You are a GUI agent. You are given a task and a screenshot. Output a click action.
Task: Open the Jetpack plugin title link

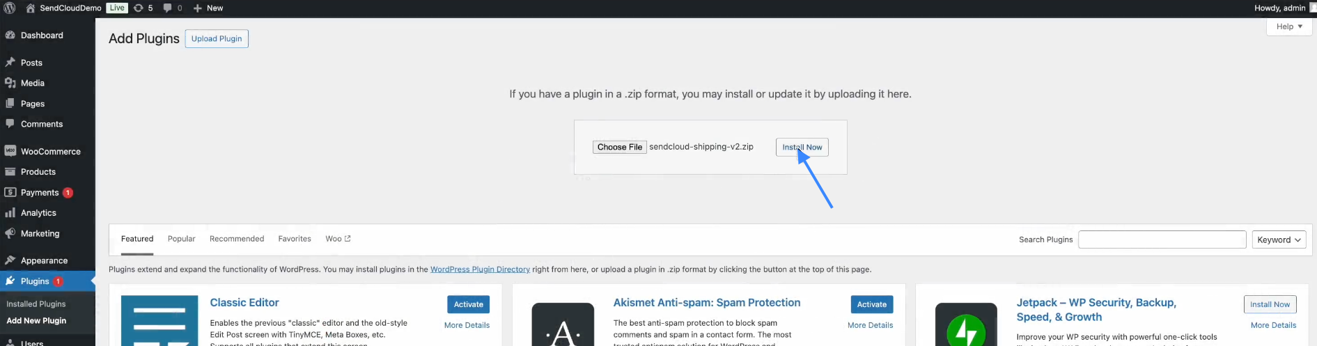click(x=1096, y=310)
